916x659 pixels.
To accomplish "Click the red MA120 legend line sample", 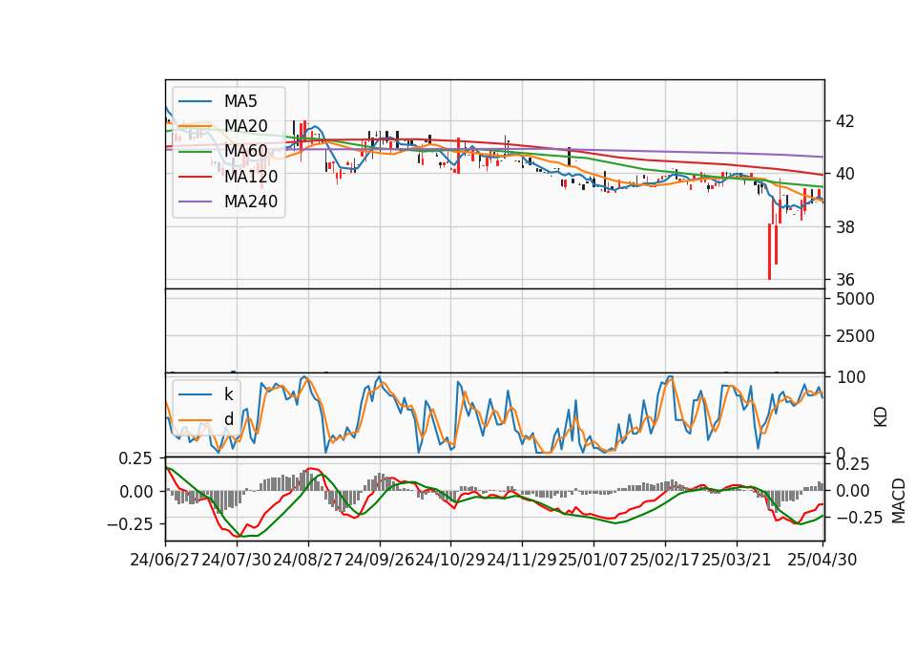I will [195, 177].
